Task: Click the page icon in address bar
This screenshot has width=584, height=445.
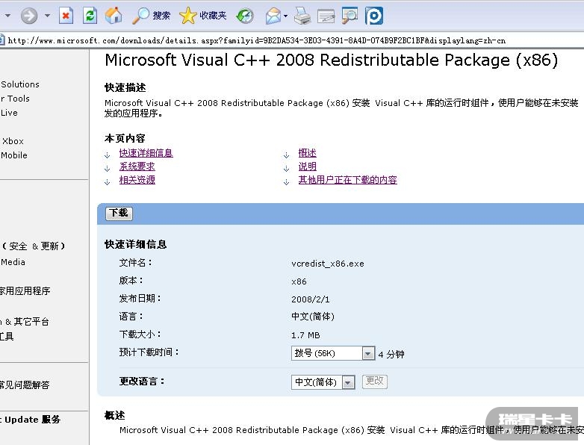Action: tap(1, 40)
